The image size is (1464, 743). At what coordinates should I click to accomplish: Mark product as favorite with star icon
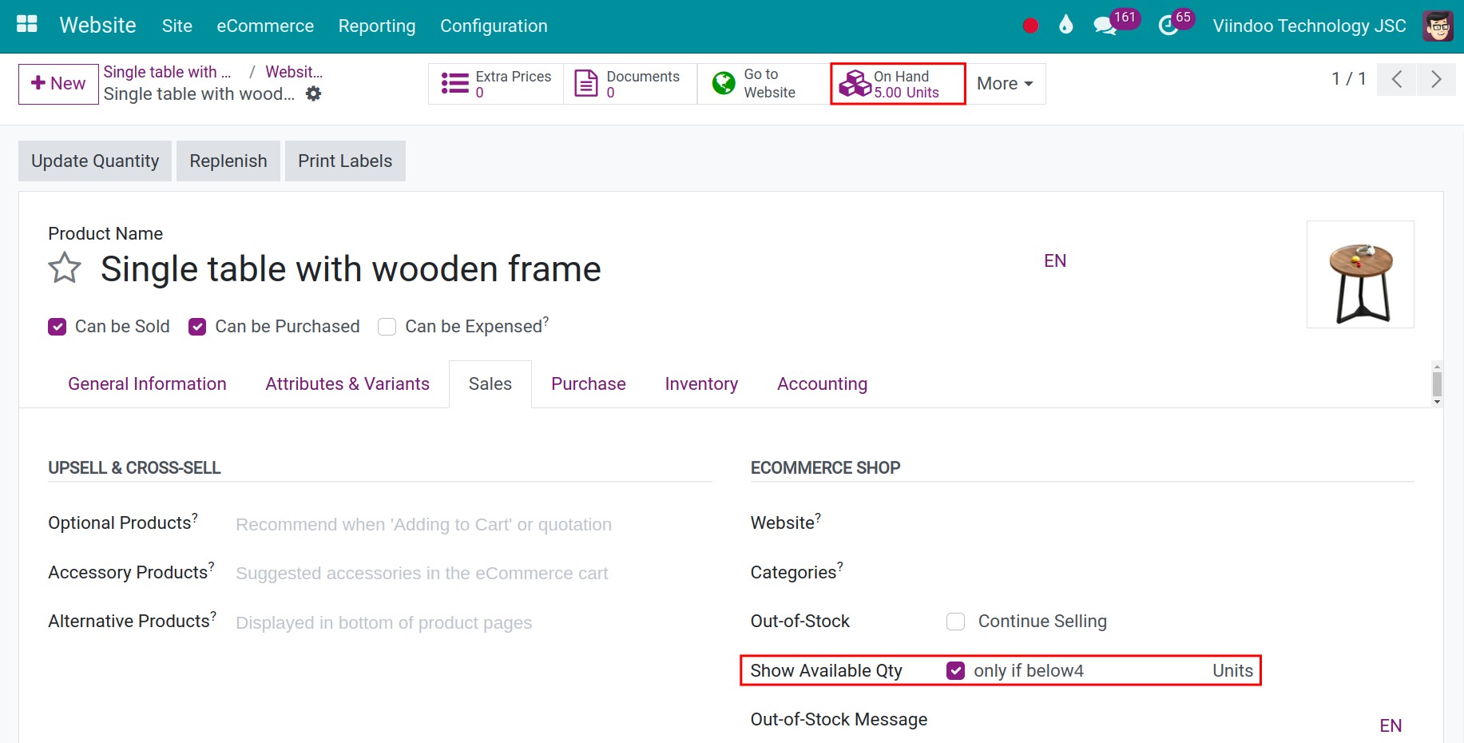65,268
